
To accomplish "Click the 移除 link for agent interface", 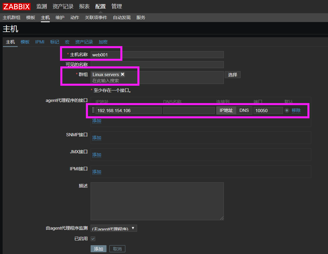I will (x=296, y=110).
